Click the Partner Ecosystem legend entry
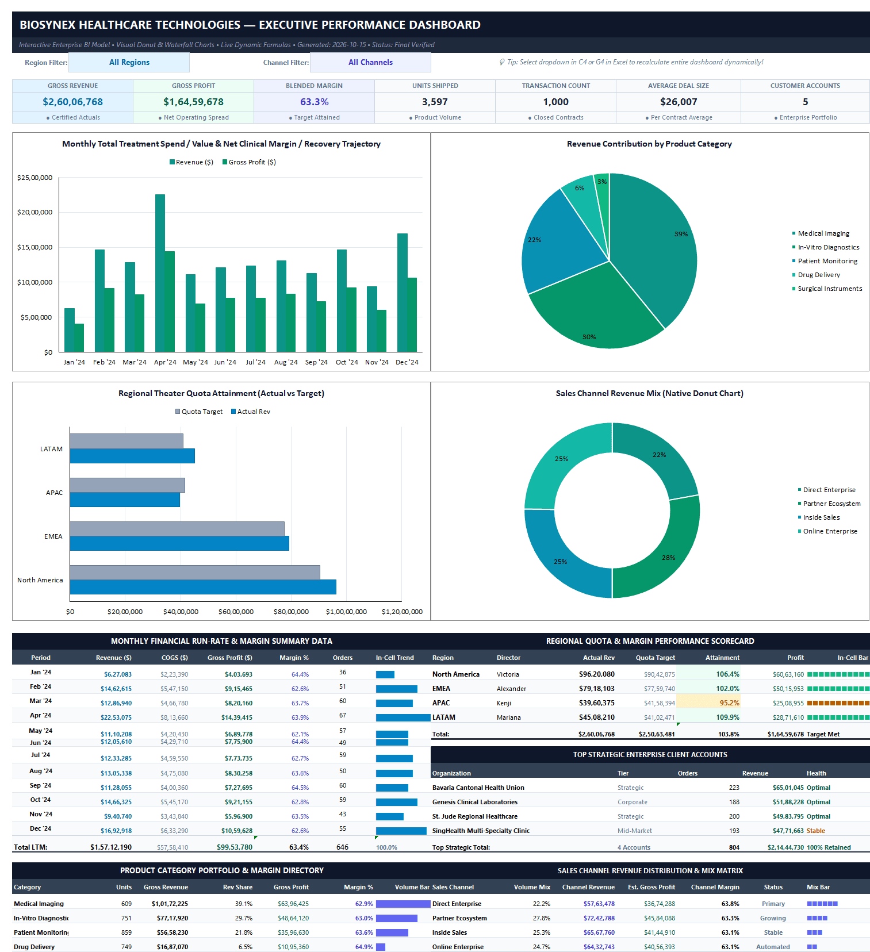 tap(829, 504)
